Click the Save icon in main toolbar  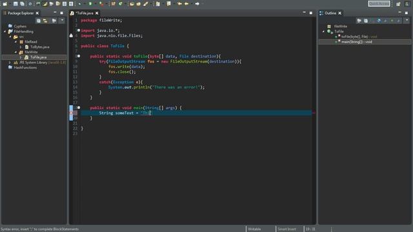click(x=15, y=4)
